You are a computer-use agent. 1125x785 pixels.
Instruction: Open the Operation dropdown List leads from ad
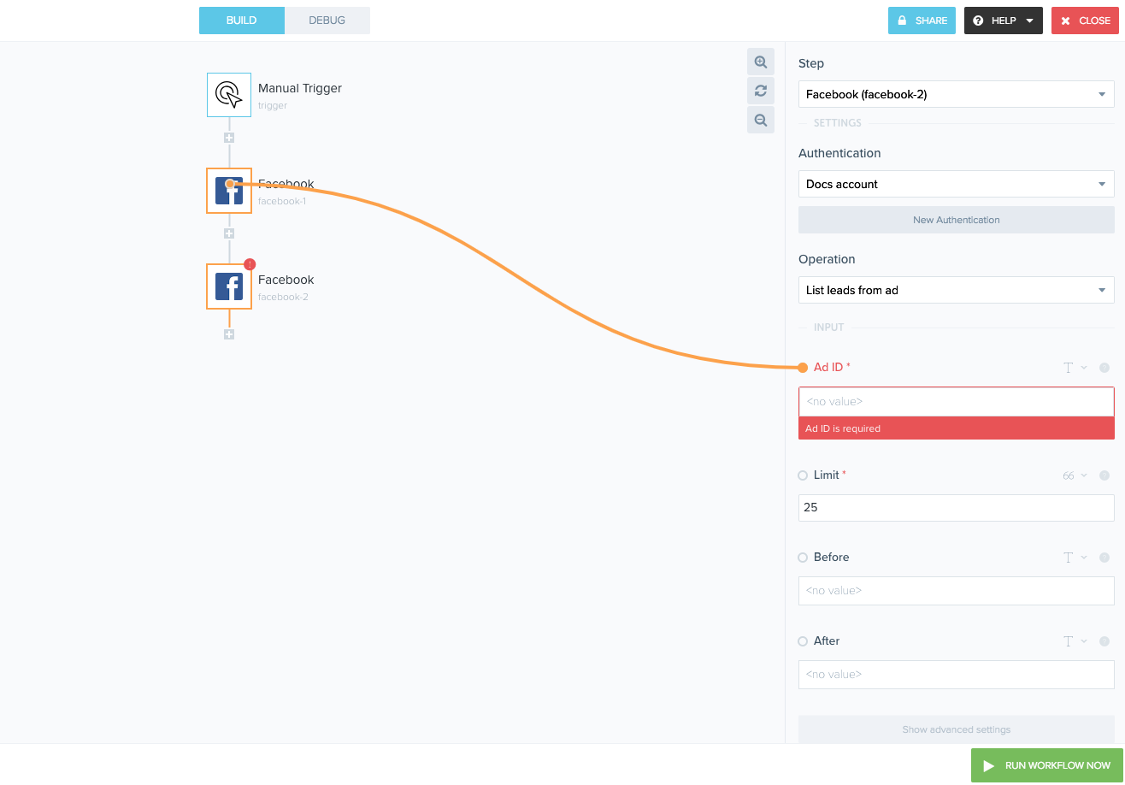pyautogui.click(x=956, y=290)
